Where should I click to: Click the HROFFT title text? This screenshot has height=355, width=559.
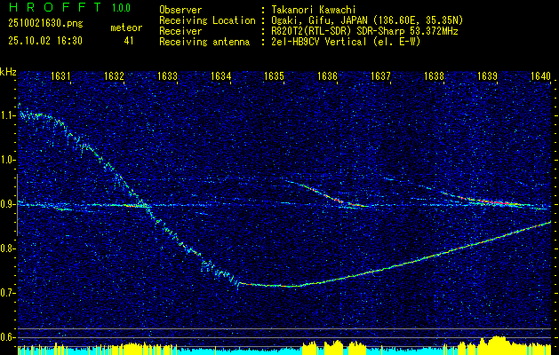click(56, 7)
